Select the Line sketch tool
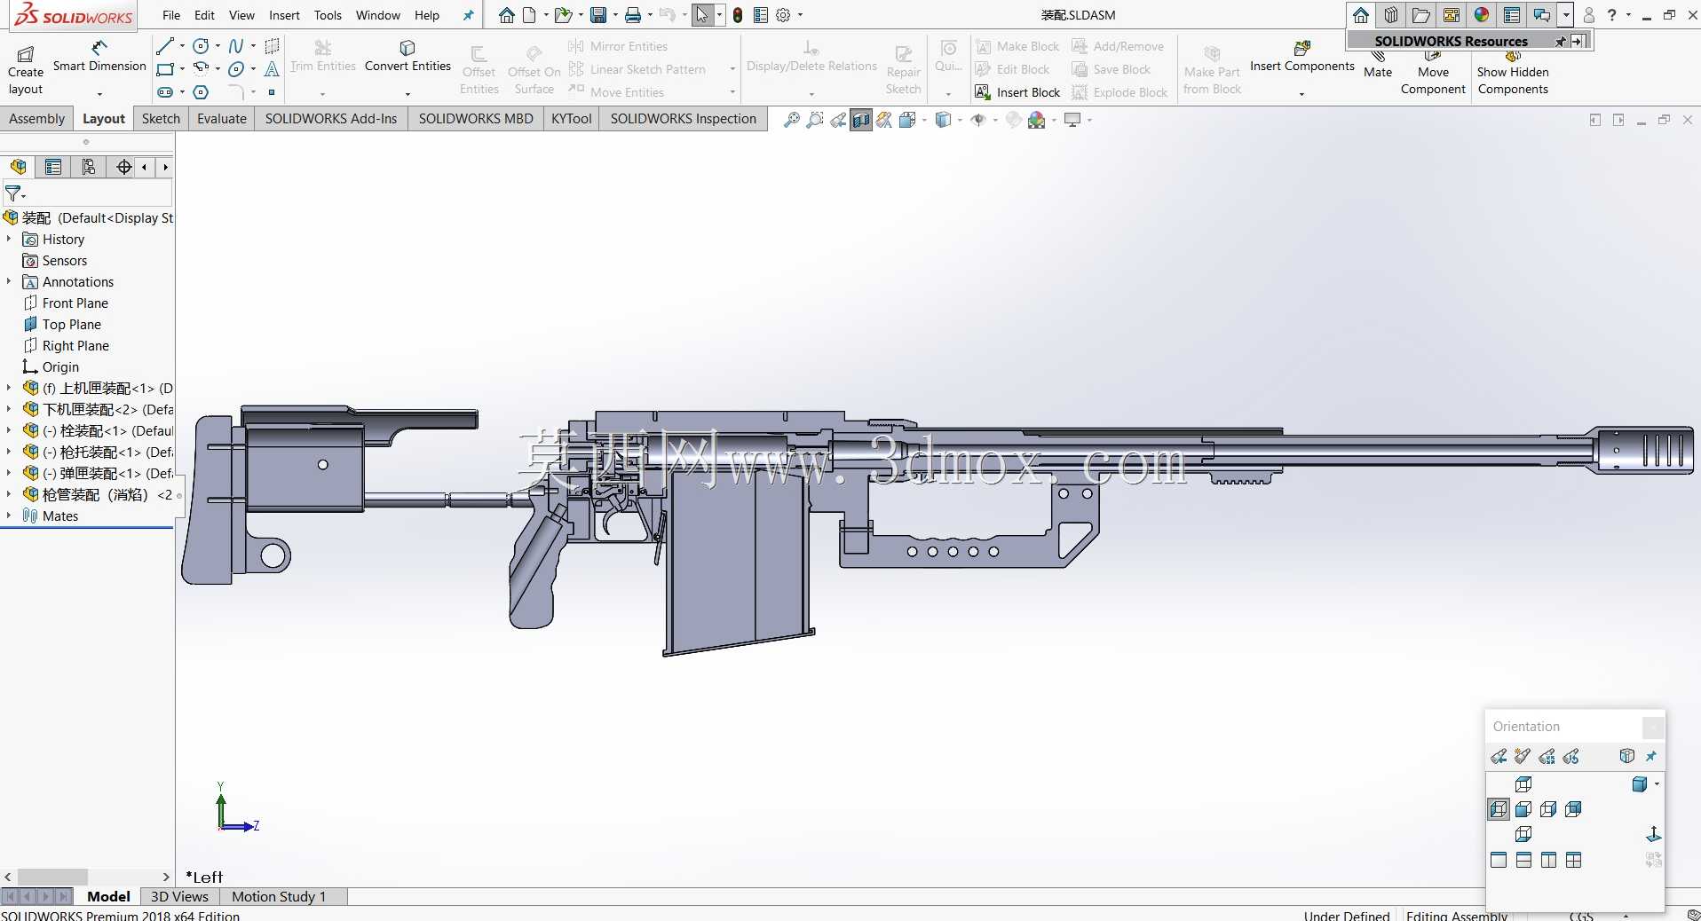Image resolution: width=1701 pixels, height=921 pixels. 165,46
